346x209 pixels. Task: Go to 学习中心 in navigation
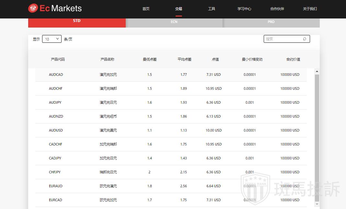(x=244, y=9)
